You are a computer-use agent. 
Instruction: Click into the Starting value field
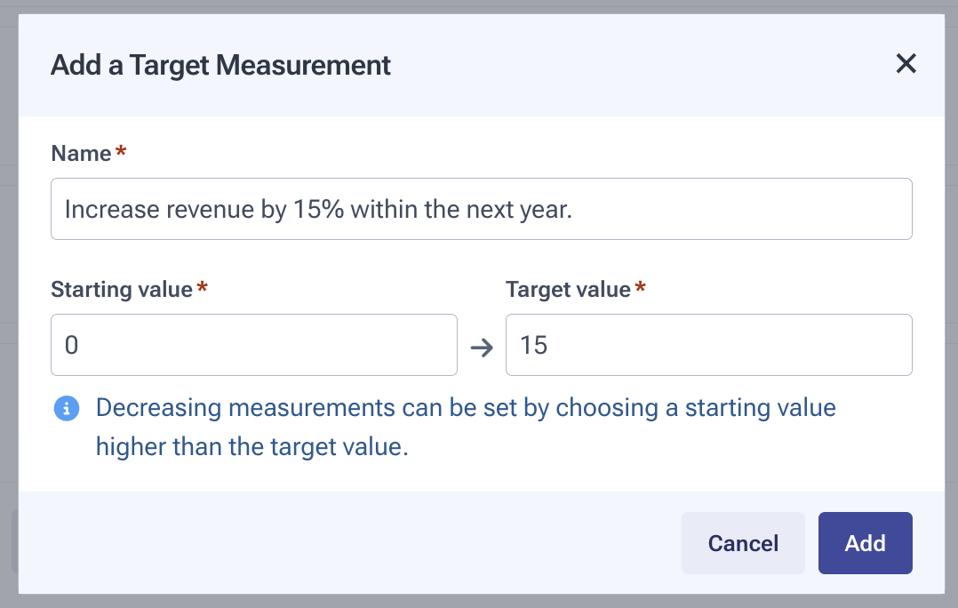253,345
